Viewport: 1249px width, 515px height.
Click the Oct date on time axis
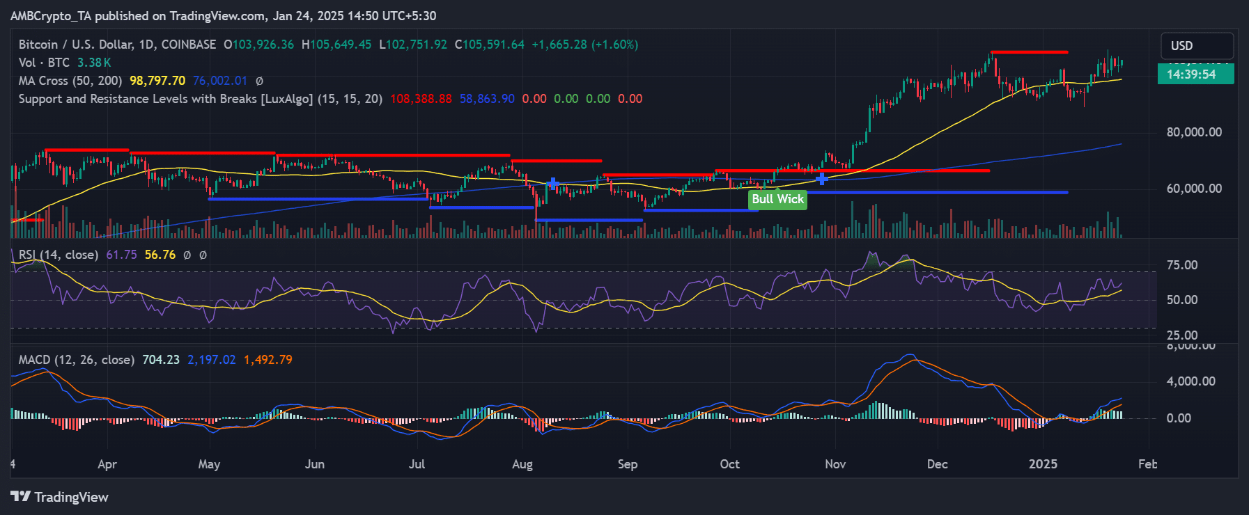(x=729, y=464)
